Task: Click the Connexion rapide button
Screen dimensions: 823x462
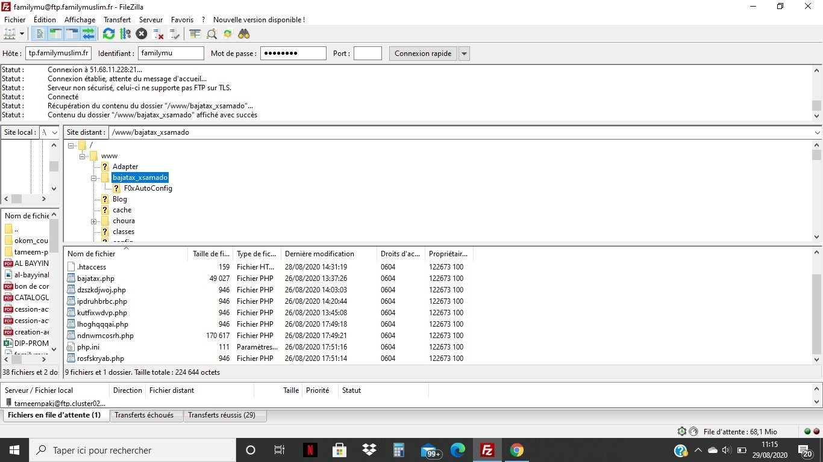Action: coord(423,54)
